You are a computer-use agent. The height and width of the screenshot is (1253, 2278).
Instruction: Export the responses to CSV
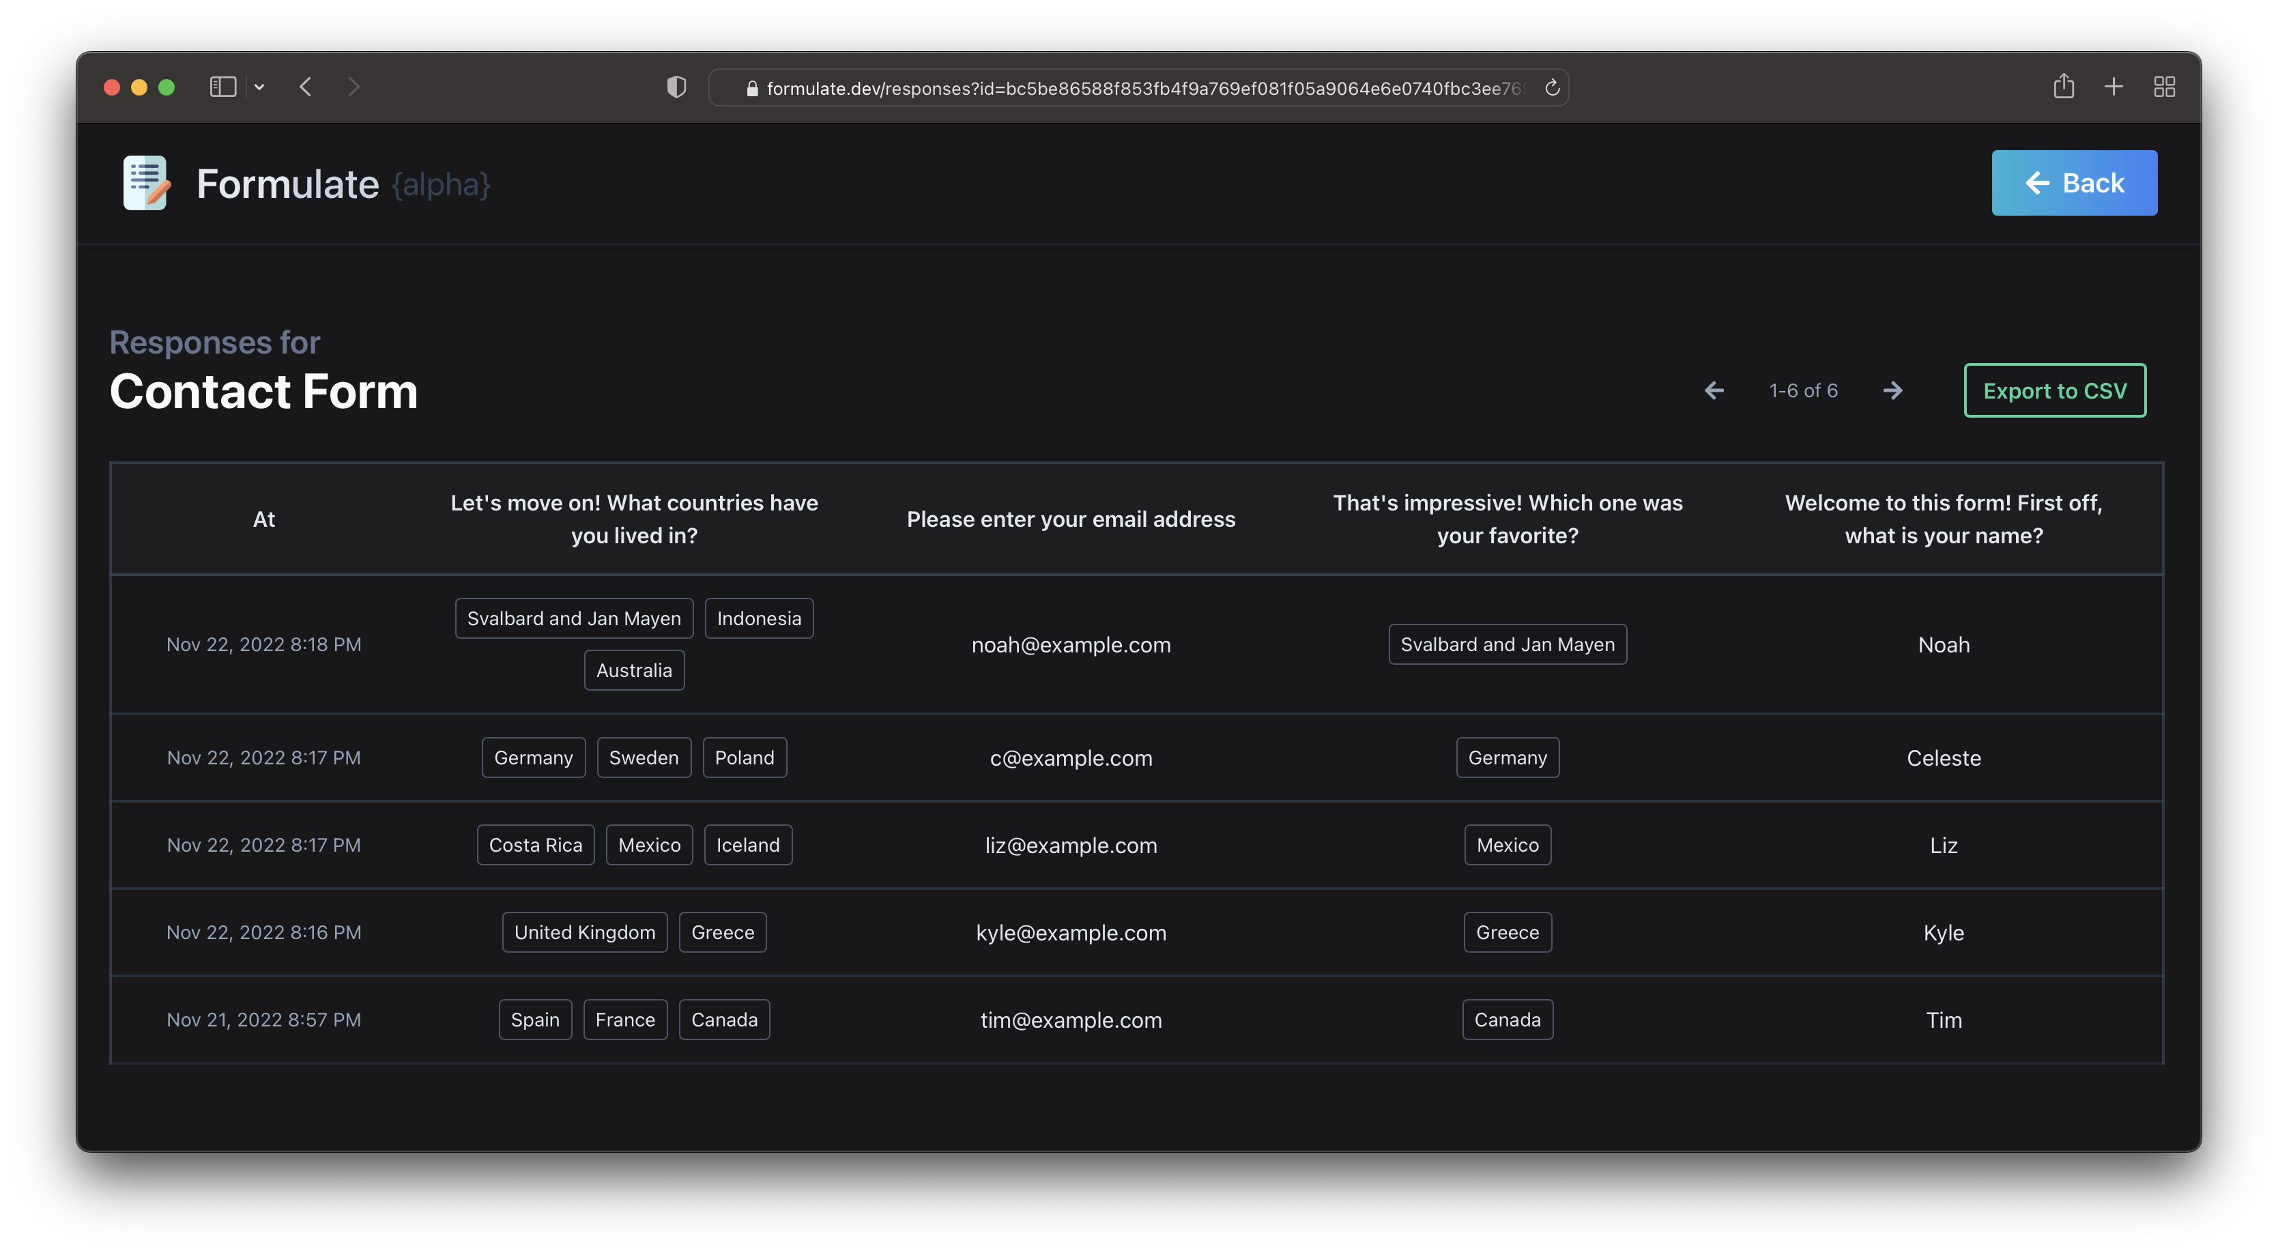click(2054, 391)
